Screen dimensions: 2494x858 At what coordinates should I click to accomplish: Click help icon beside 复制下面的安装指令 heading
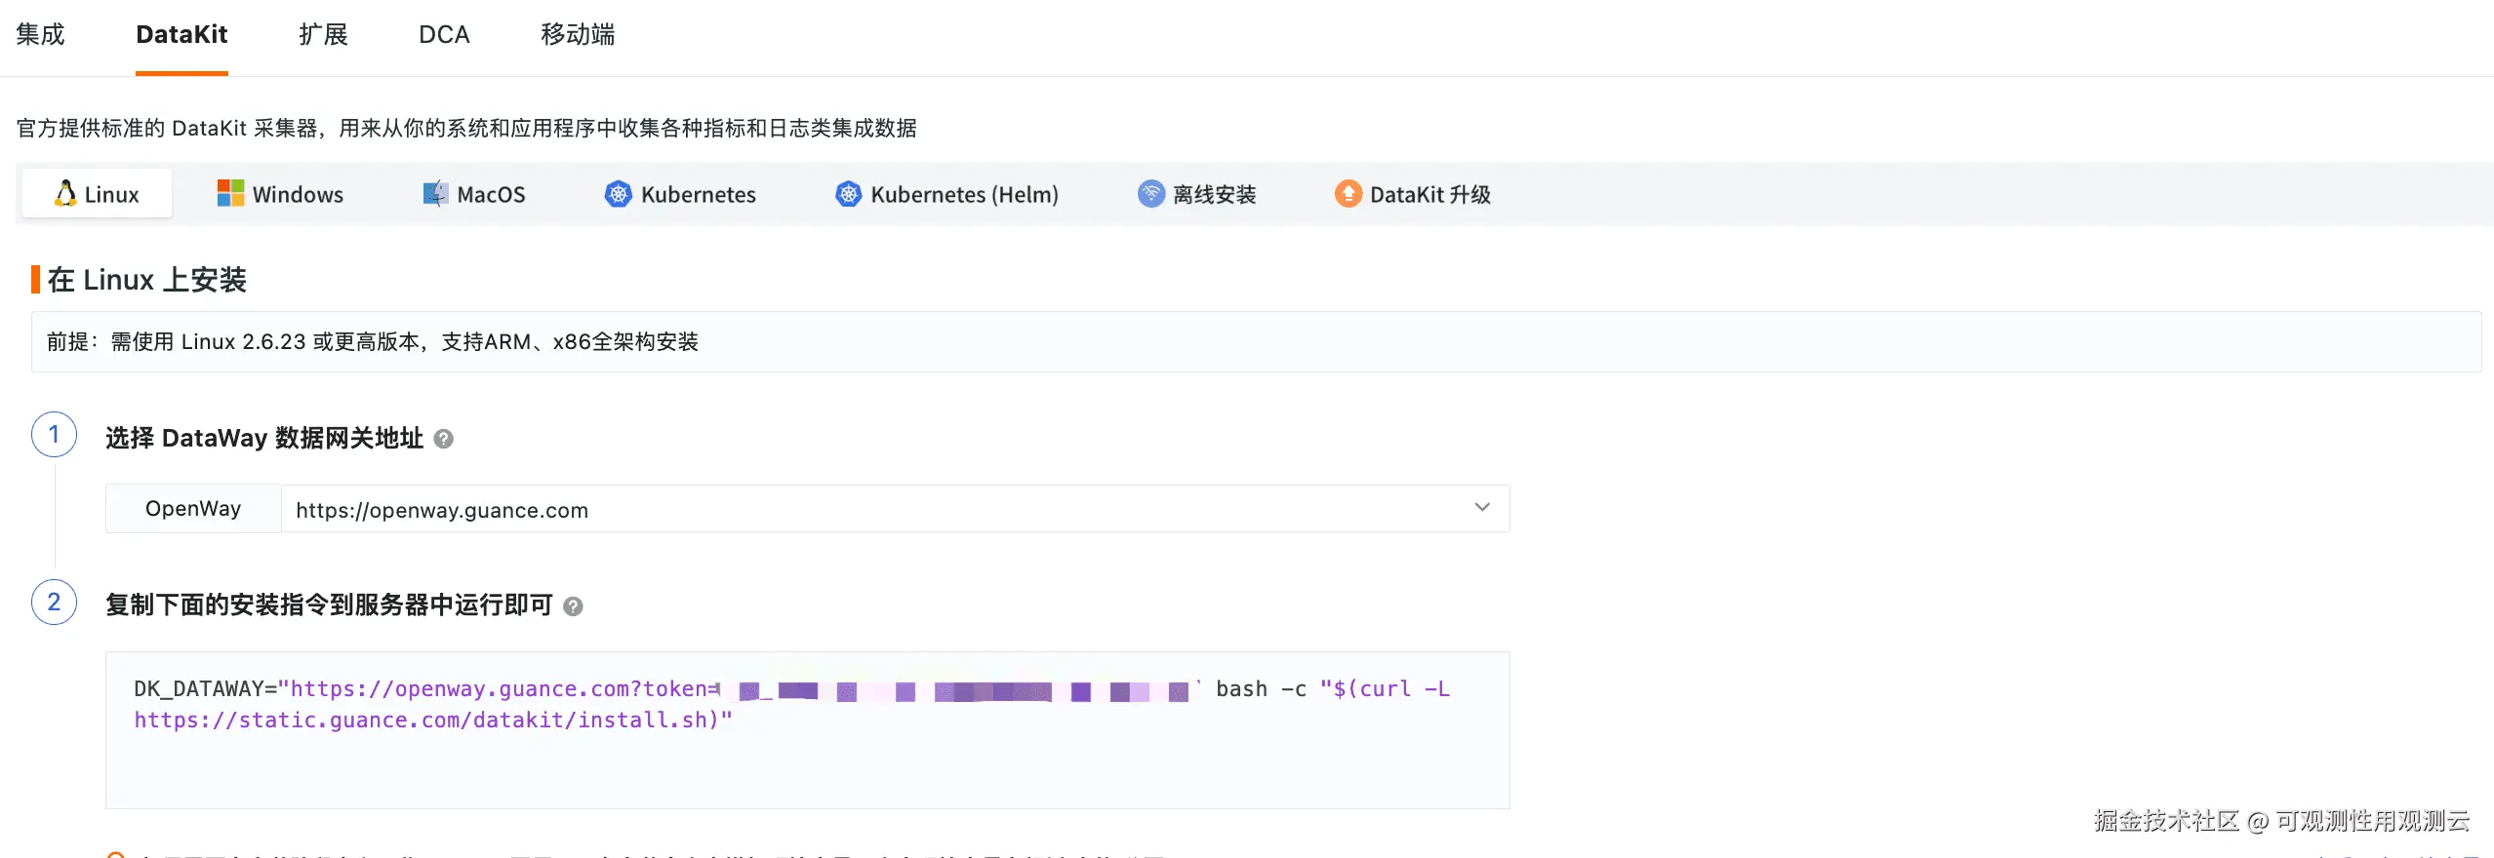pos(573,606)
